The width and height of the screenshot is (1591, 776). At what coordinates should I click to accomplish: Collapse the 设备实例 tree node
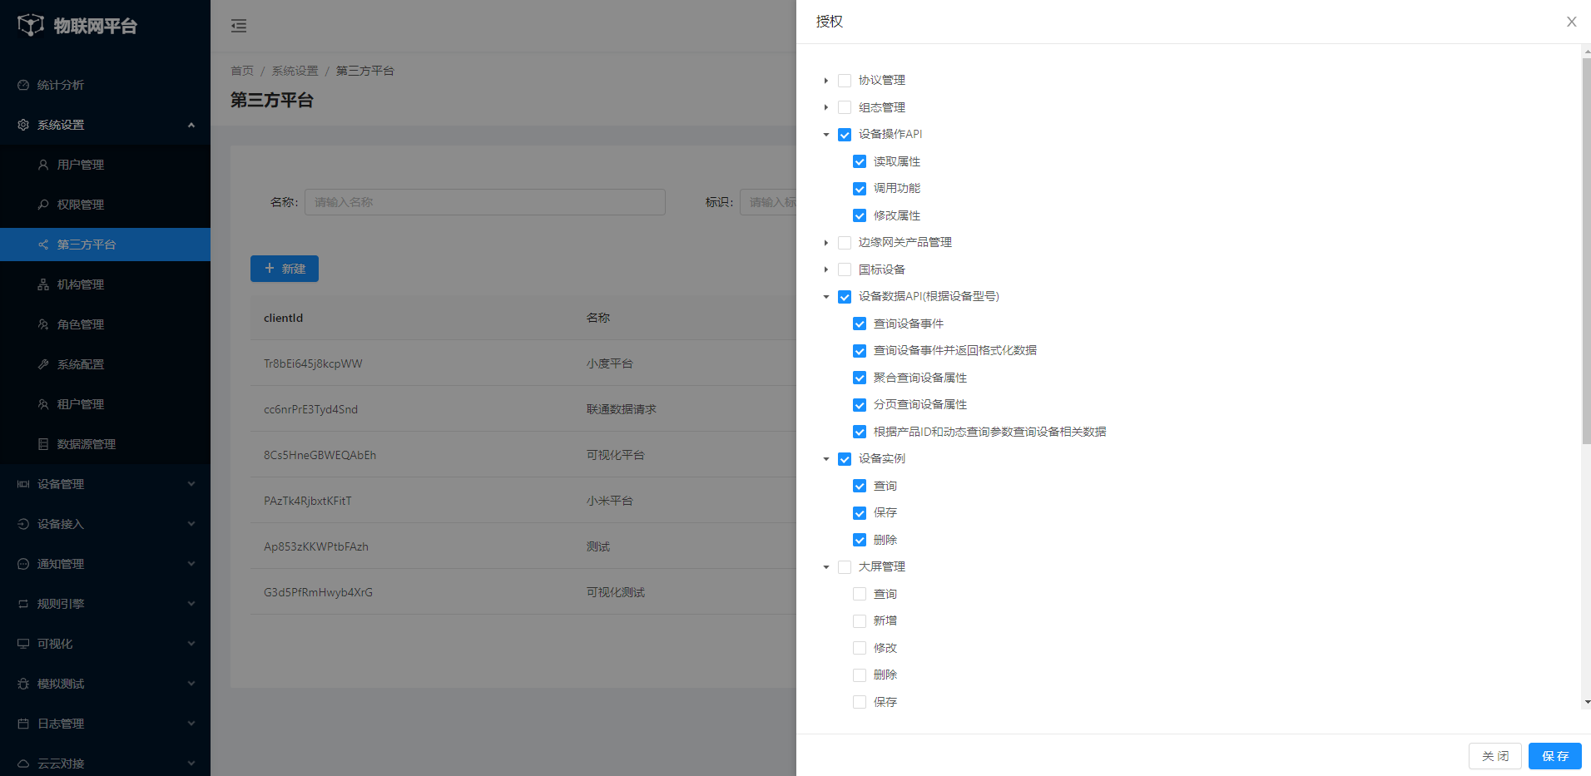825,459
